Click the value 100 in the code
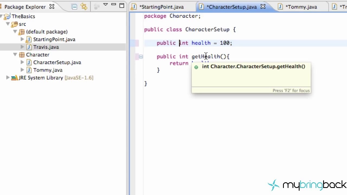Image resolution: width=347 pixels, height=195 pixels. 224,43
